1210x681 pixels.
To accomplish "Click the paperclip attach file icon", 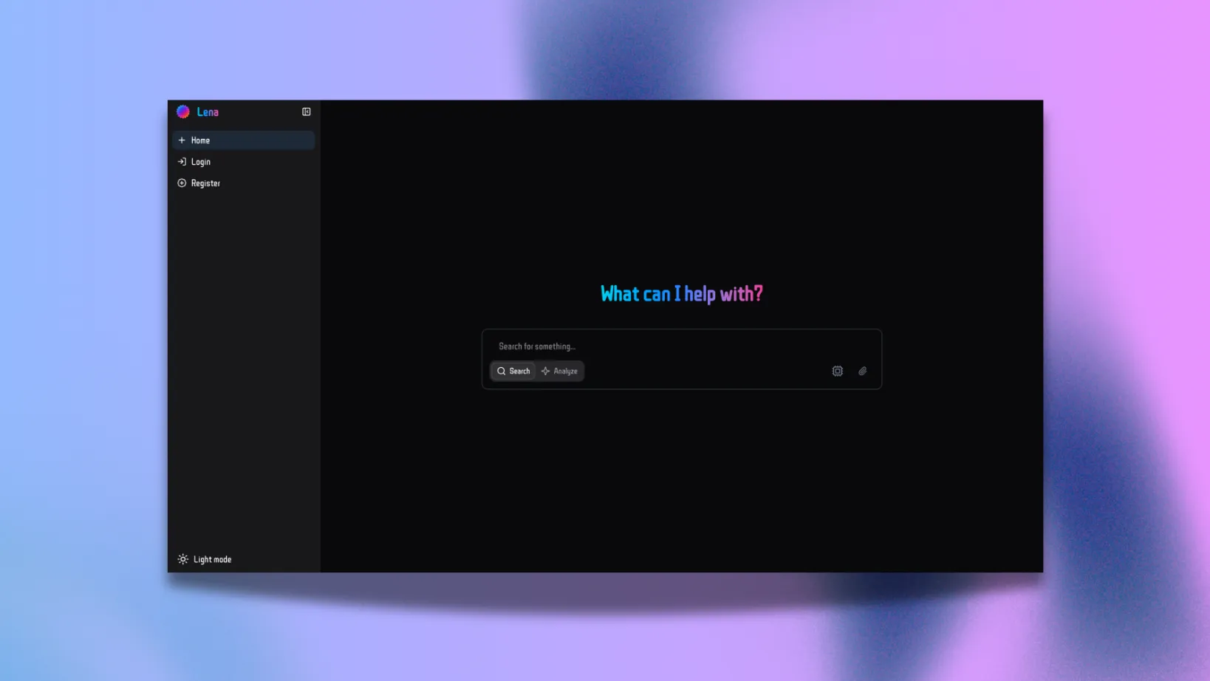I will pyautogui.click(x=862, y=371).
